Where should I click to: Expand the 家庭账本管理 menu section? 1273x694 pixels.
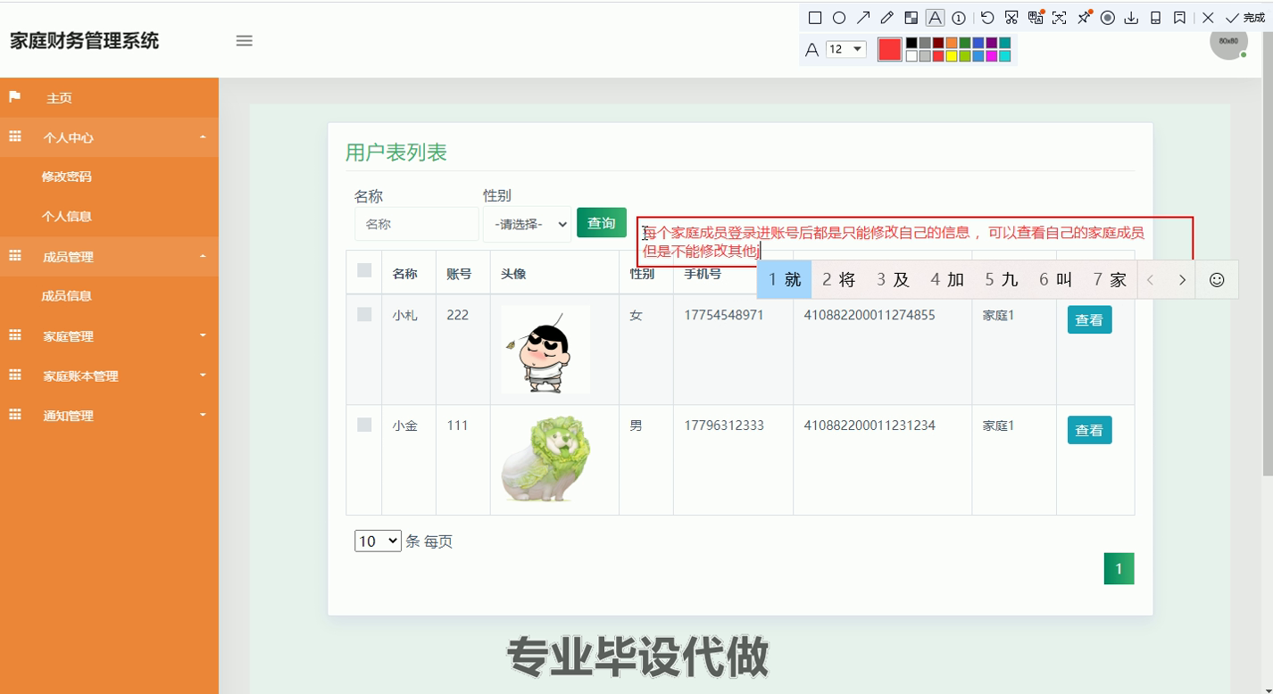[x=109, y=376]
